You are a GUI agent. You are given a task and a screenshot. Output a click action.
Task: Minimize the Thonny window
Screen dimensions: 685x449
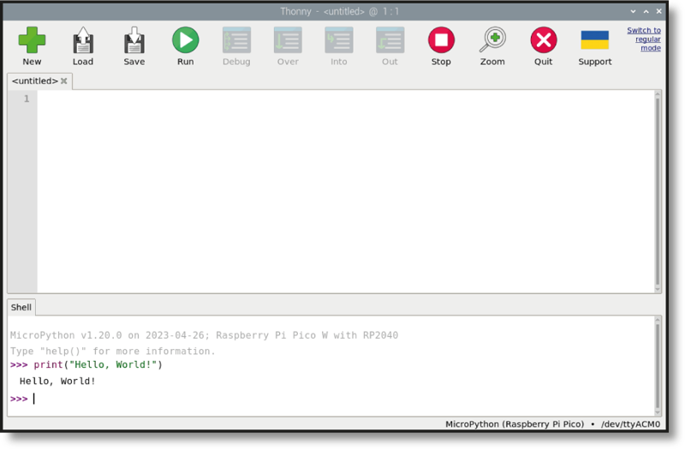click(x=633, y=12)
